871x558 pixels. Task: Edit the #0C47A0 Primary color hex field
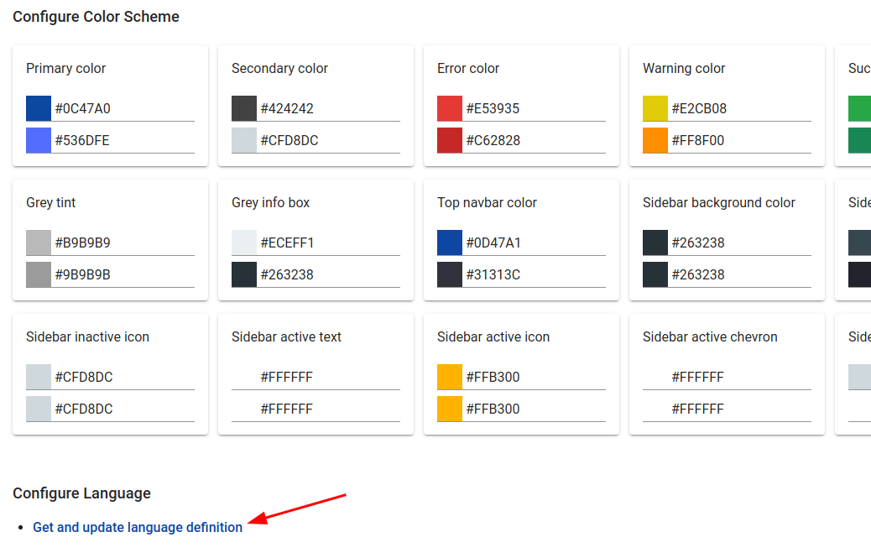click(123, 108)
